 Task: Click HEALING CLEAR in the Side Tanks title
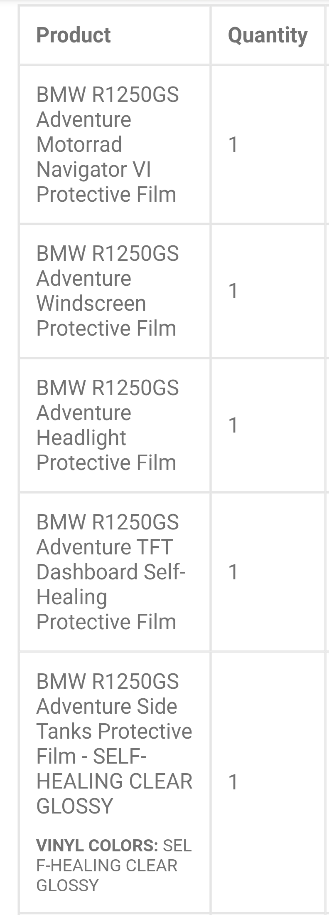click(x=114, y=781)
